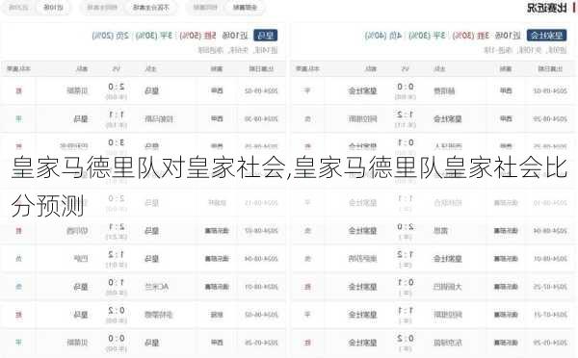Screen dimensions: 578x358
Task: Click 胜 result in bottom 皇家社会 row
Action: (x=308, y=343)
